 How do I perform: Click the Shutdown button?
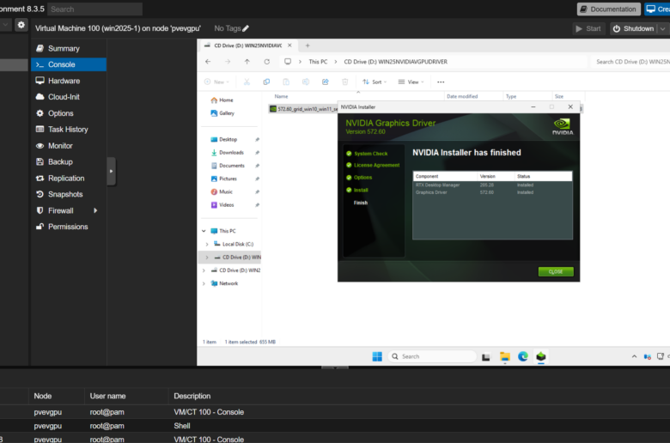point(634,28)
